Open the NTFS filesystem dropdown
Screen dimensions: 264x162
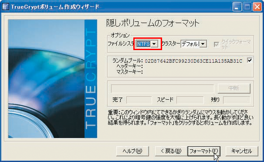(147, 44)
